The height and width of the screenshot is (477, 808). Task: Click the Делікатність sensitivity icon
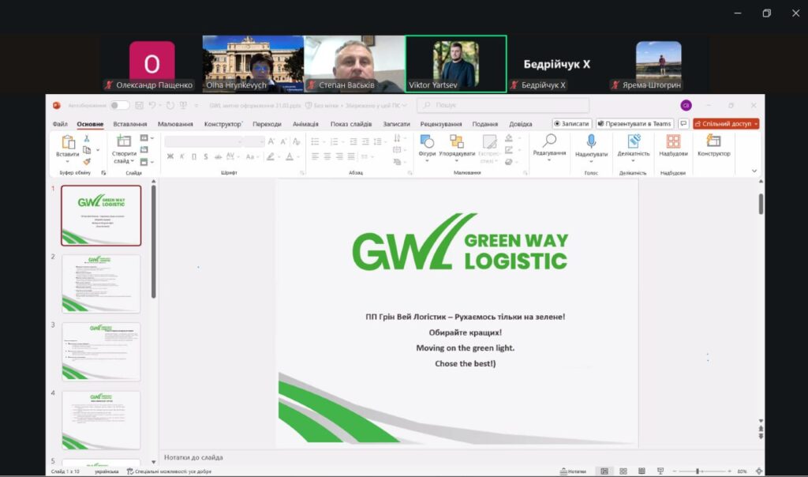coord(634,141)
